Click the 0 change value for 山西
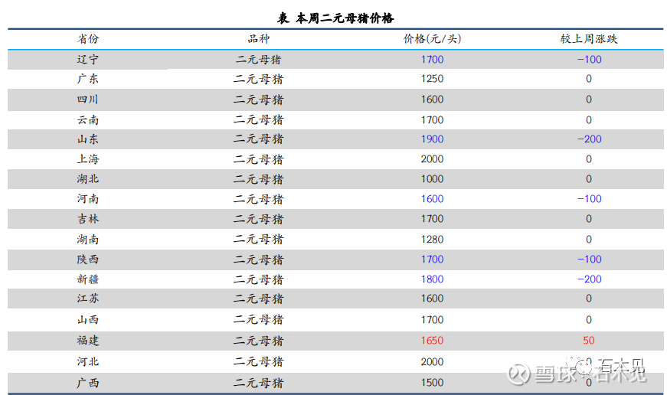The height and width of the screenshot is (395, 667). (589, 320)
